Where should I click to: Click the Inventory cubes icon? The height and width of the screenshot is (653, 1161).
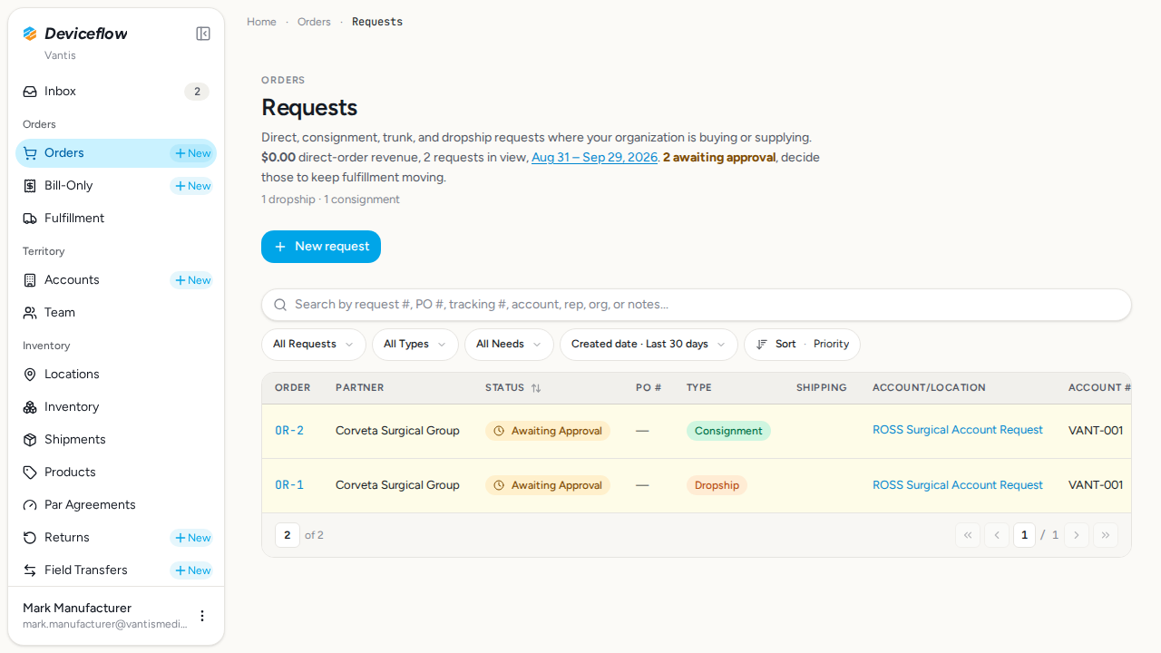[x=30, y=407]
